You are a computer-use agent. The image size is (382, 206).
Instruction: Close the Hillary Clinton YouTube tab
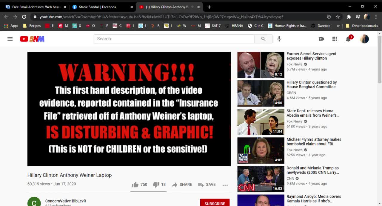coord(198,7)
